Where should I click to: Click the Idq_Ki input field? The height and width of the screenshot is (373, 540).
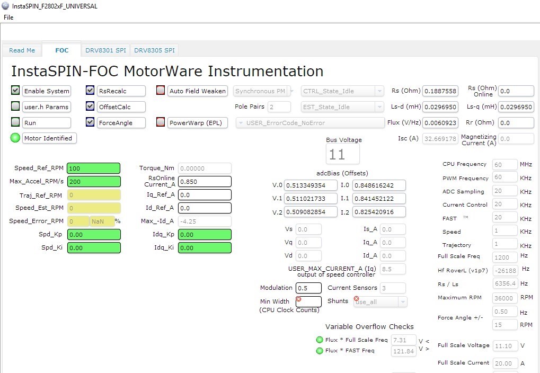coord(205,247)
